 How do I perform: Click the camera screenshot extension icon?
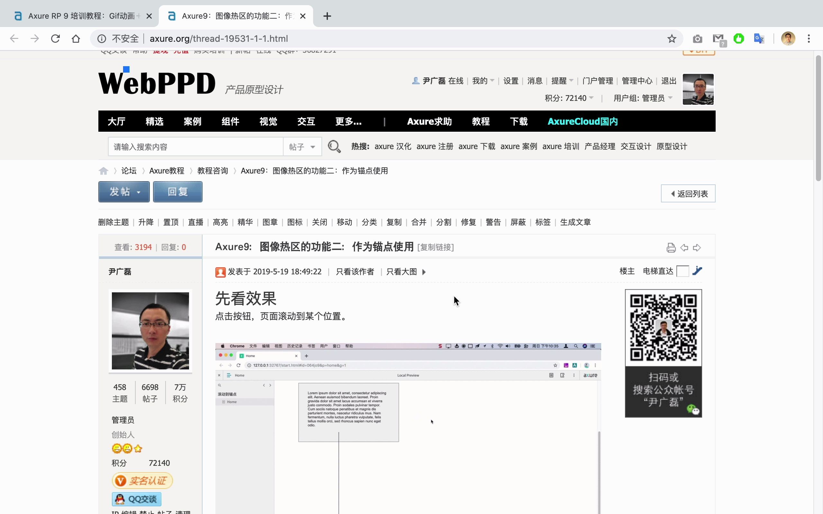pos(698,39)
